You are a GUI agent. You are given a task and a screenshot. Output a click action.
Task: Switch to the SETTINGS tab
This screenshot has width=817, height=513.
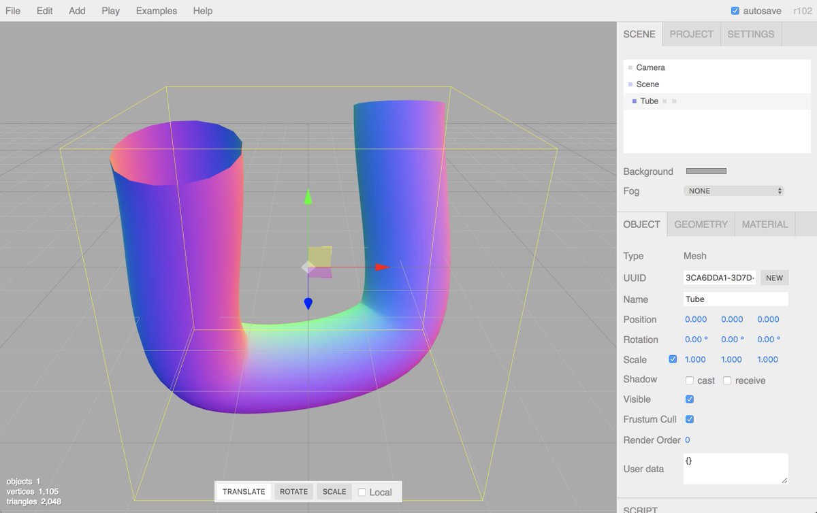click(x=750, y=34)
